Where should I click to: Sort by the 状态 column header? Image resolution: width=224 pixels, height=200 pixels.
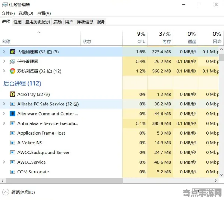coord(101,38)
